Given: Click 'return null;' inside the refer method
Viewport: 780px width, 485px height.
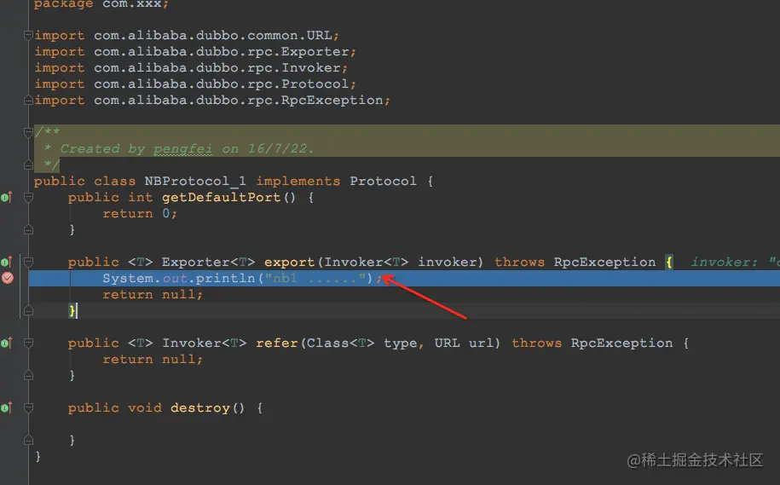Looking at the screenshot, I should [x=153, y=359].
